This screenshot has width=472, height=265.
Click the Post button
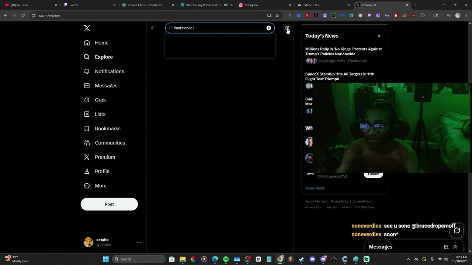click(109, 204)
